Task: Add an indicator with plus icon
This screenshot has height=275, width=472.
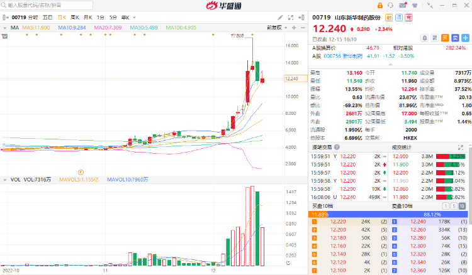Action: pyautogui.click(x=294, y=28)
